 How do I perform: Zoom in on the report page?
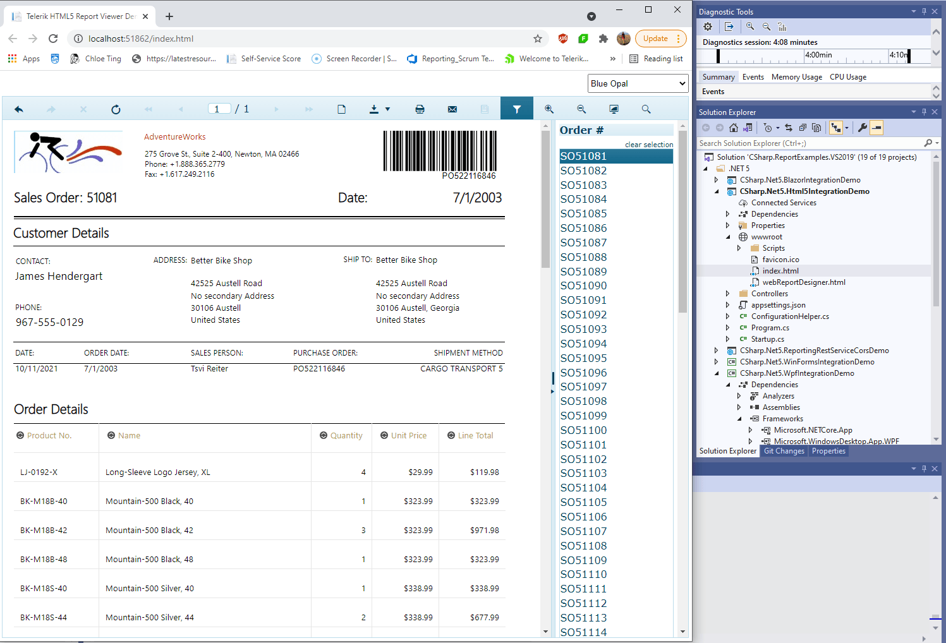(x=549, y=109)
